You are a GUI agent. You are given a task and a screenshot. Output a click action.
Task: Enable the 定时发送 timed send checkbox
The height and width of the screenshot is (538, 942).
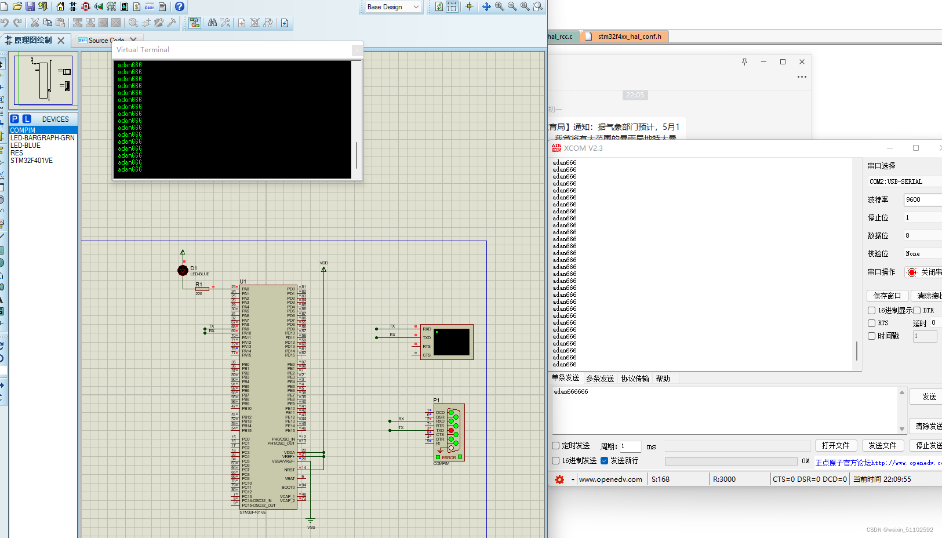coord(555,445)
